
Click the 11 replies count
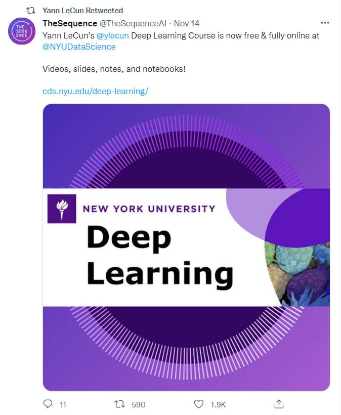click(63, 404)
